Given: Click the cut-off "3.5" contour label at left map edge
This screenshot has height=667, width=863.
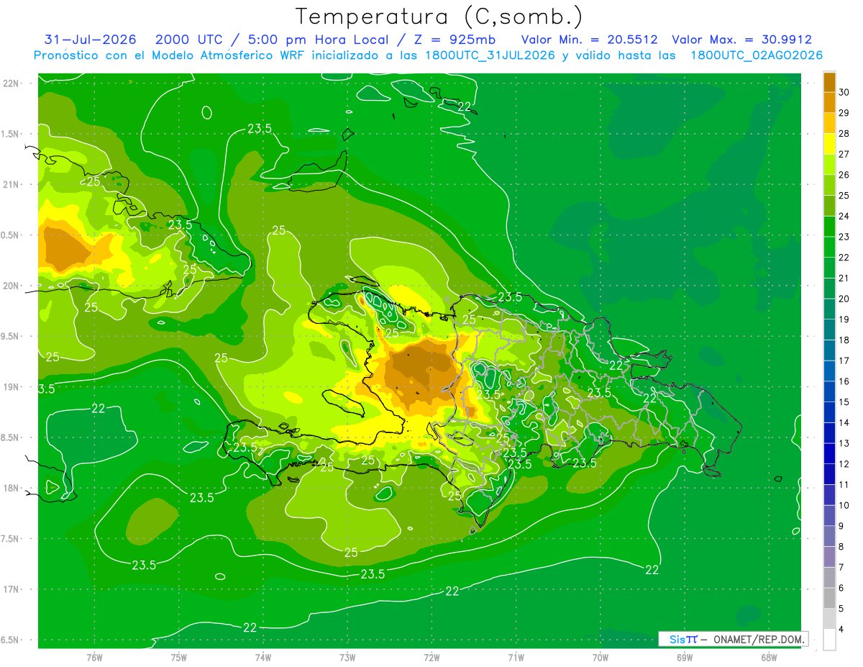Looking at the screenshot, I should pos(47,389).
